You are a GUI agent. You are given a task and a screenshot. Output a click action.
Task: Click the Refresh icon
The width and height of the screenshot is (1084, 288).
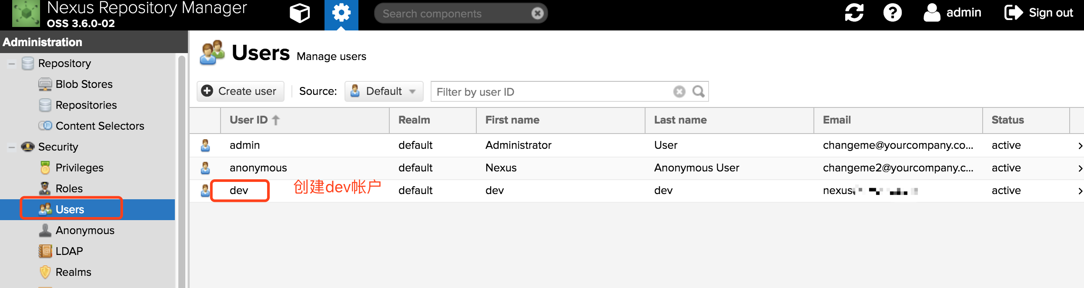point(854,13)
